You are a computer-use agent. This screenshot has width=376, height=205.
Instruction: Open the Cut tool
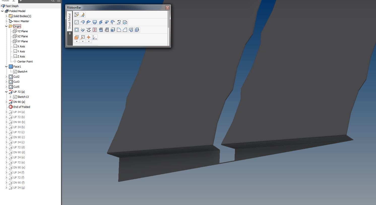click(x=77, y=30)
